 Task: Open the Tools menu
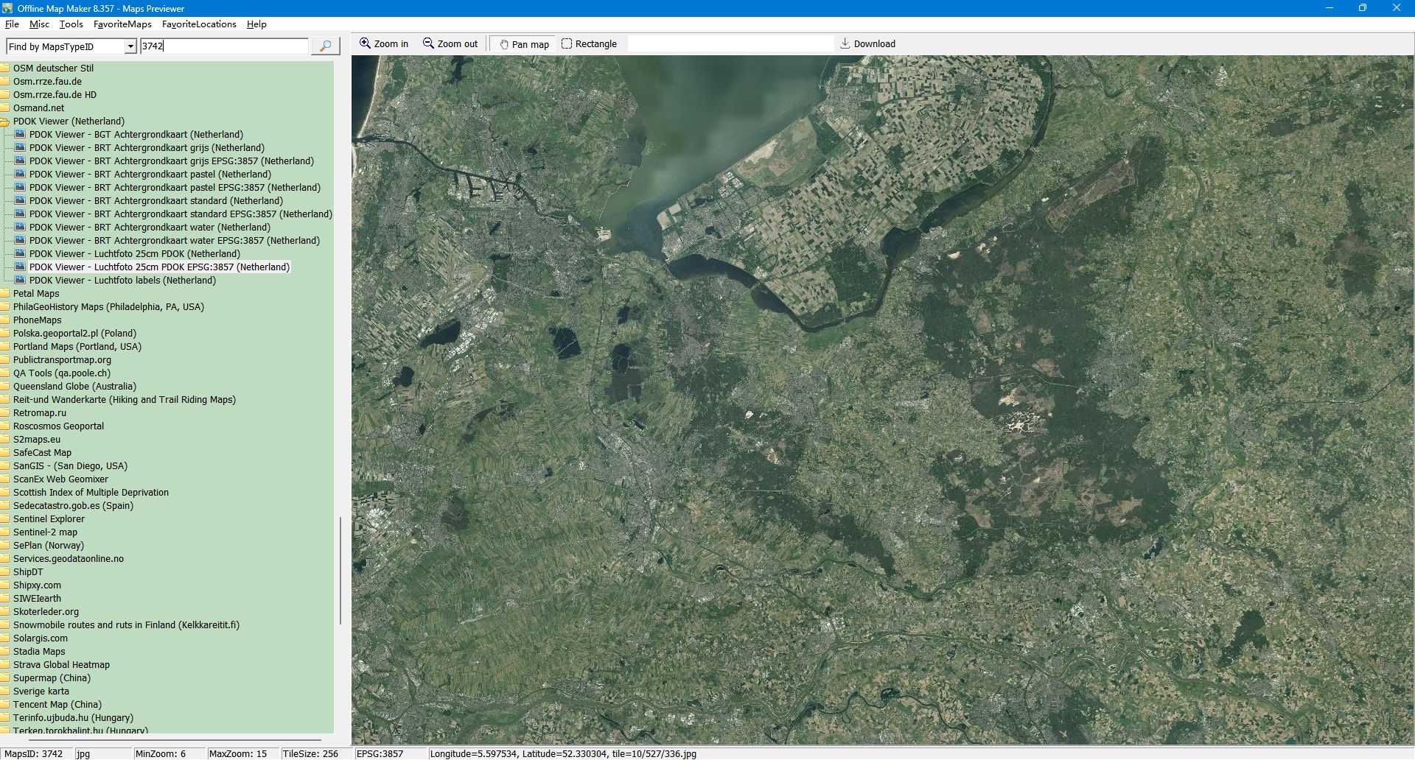click(x=71, y=24)
